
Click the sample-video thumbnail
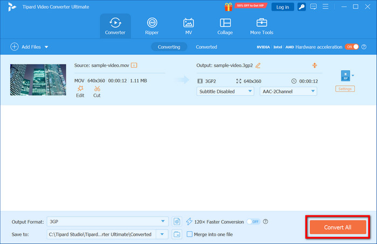(x=38, y=80)
